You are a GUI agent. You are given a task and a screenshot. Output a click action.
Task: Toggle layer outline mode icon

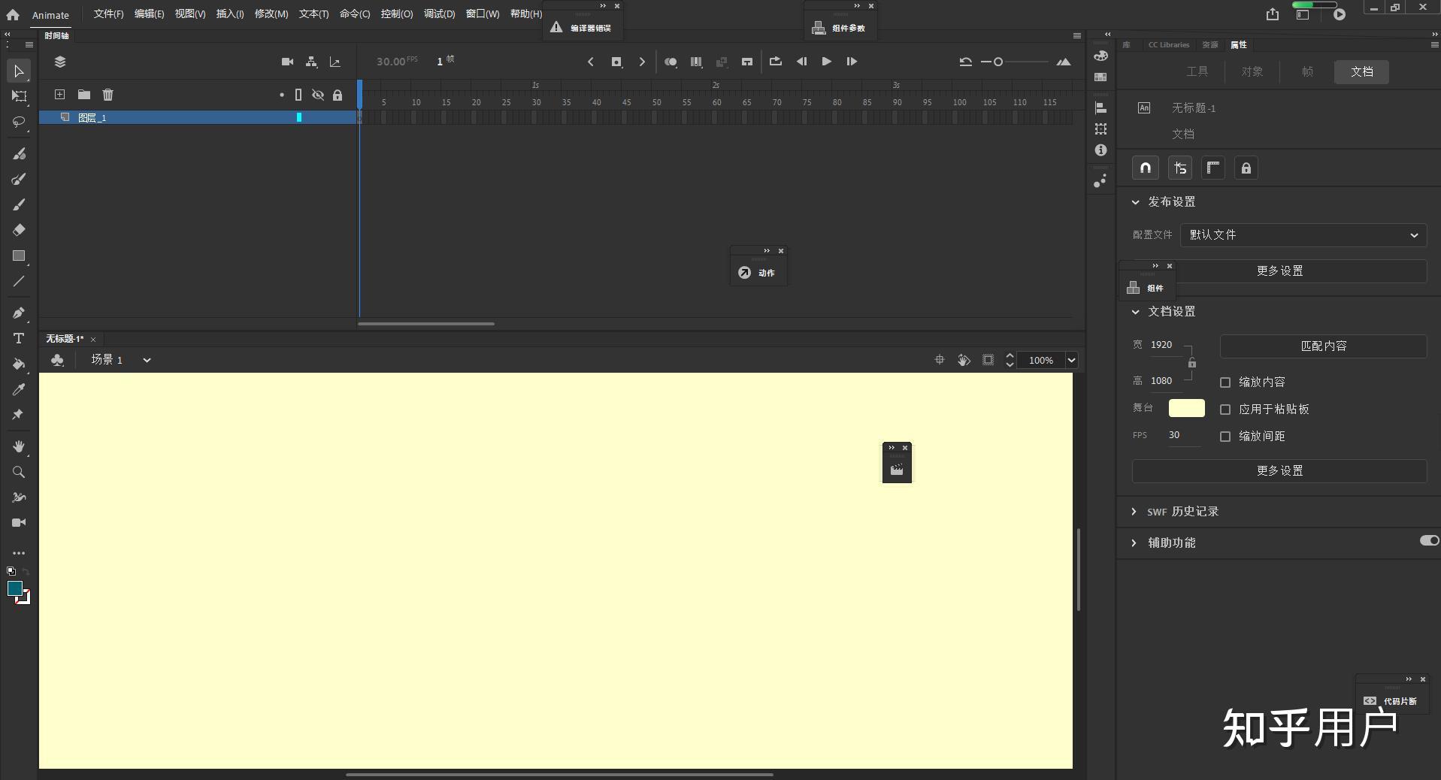[298, 95]
